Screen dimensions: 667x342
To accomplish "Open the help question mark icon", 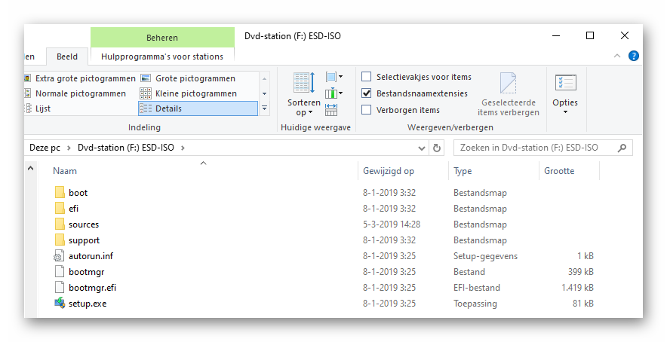I will [x=633, y=56].
